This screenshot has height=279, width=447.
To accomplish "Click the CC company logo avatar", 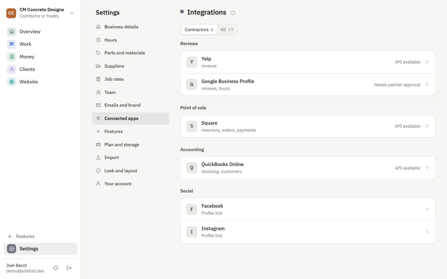I will [11, 13].
